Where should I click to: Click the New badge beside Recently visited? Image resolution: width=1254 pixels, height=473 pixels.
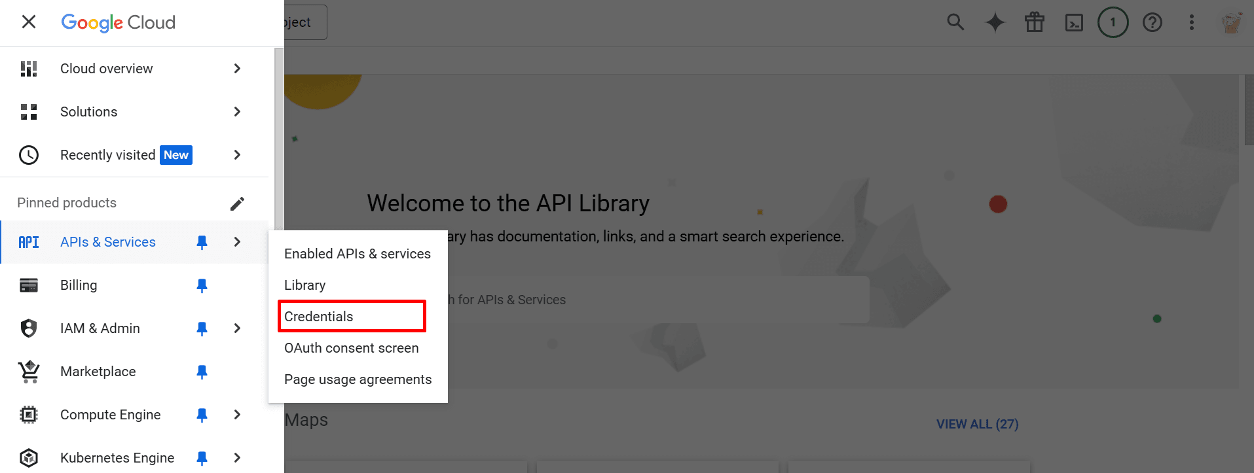(x=176, y=155)
